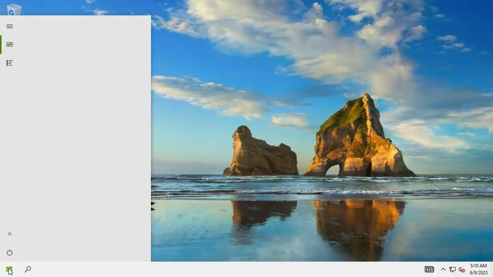The height and width of the screenshot is (277, 493).
Task: Select the Pinned tiles view icon
Action: click(10, 45)
